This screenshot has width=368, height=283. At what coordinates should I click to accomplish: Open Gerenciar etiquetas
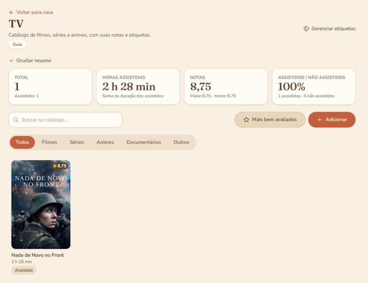330,29
